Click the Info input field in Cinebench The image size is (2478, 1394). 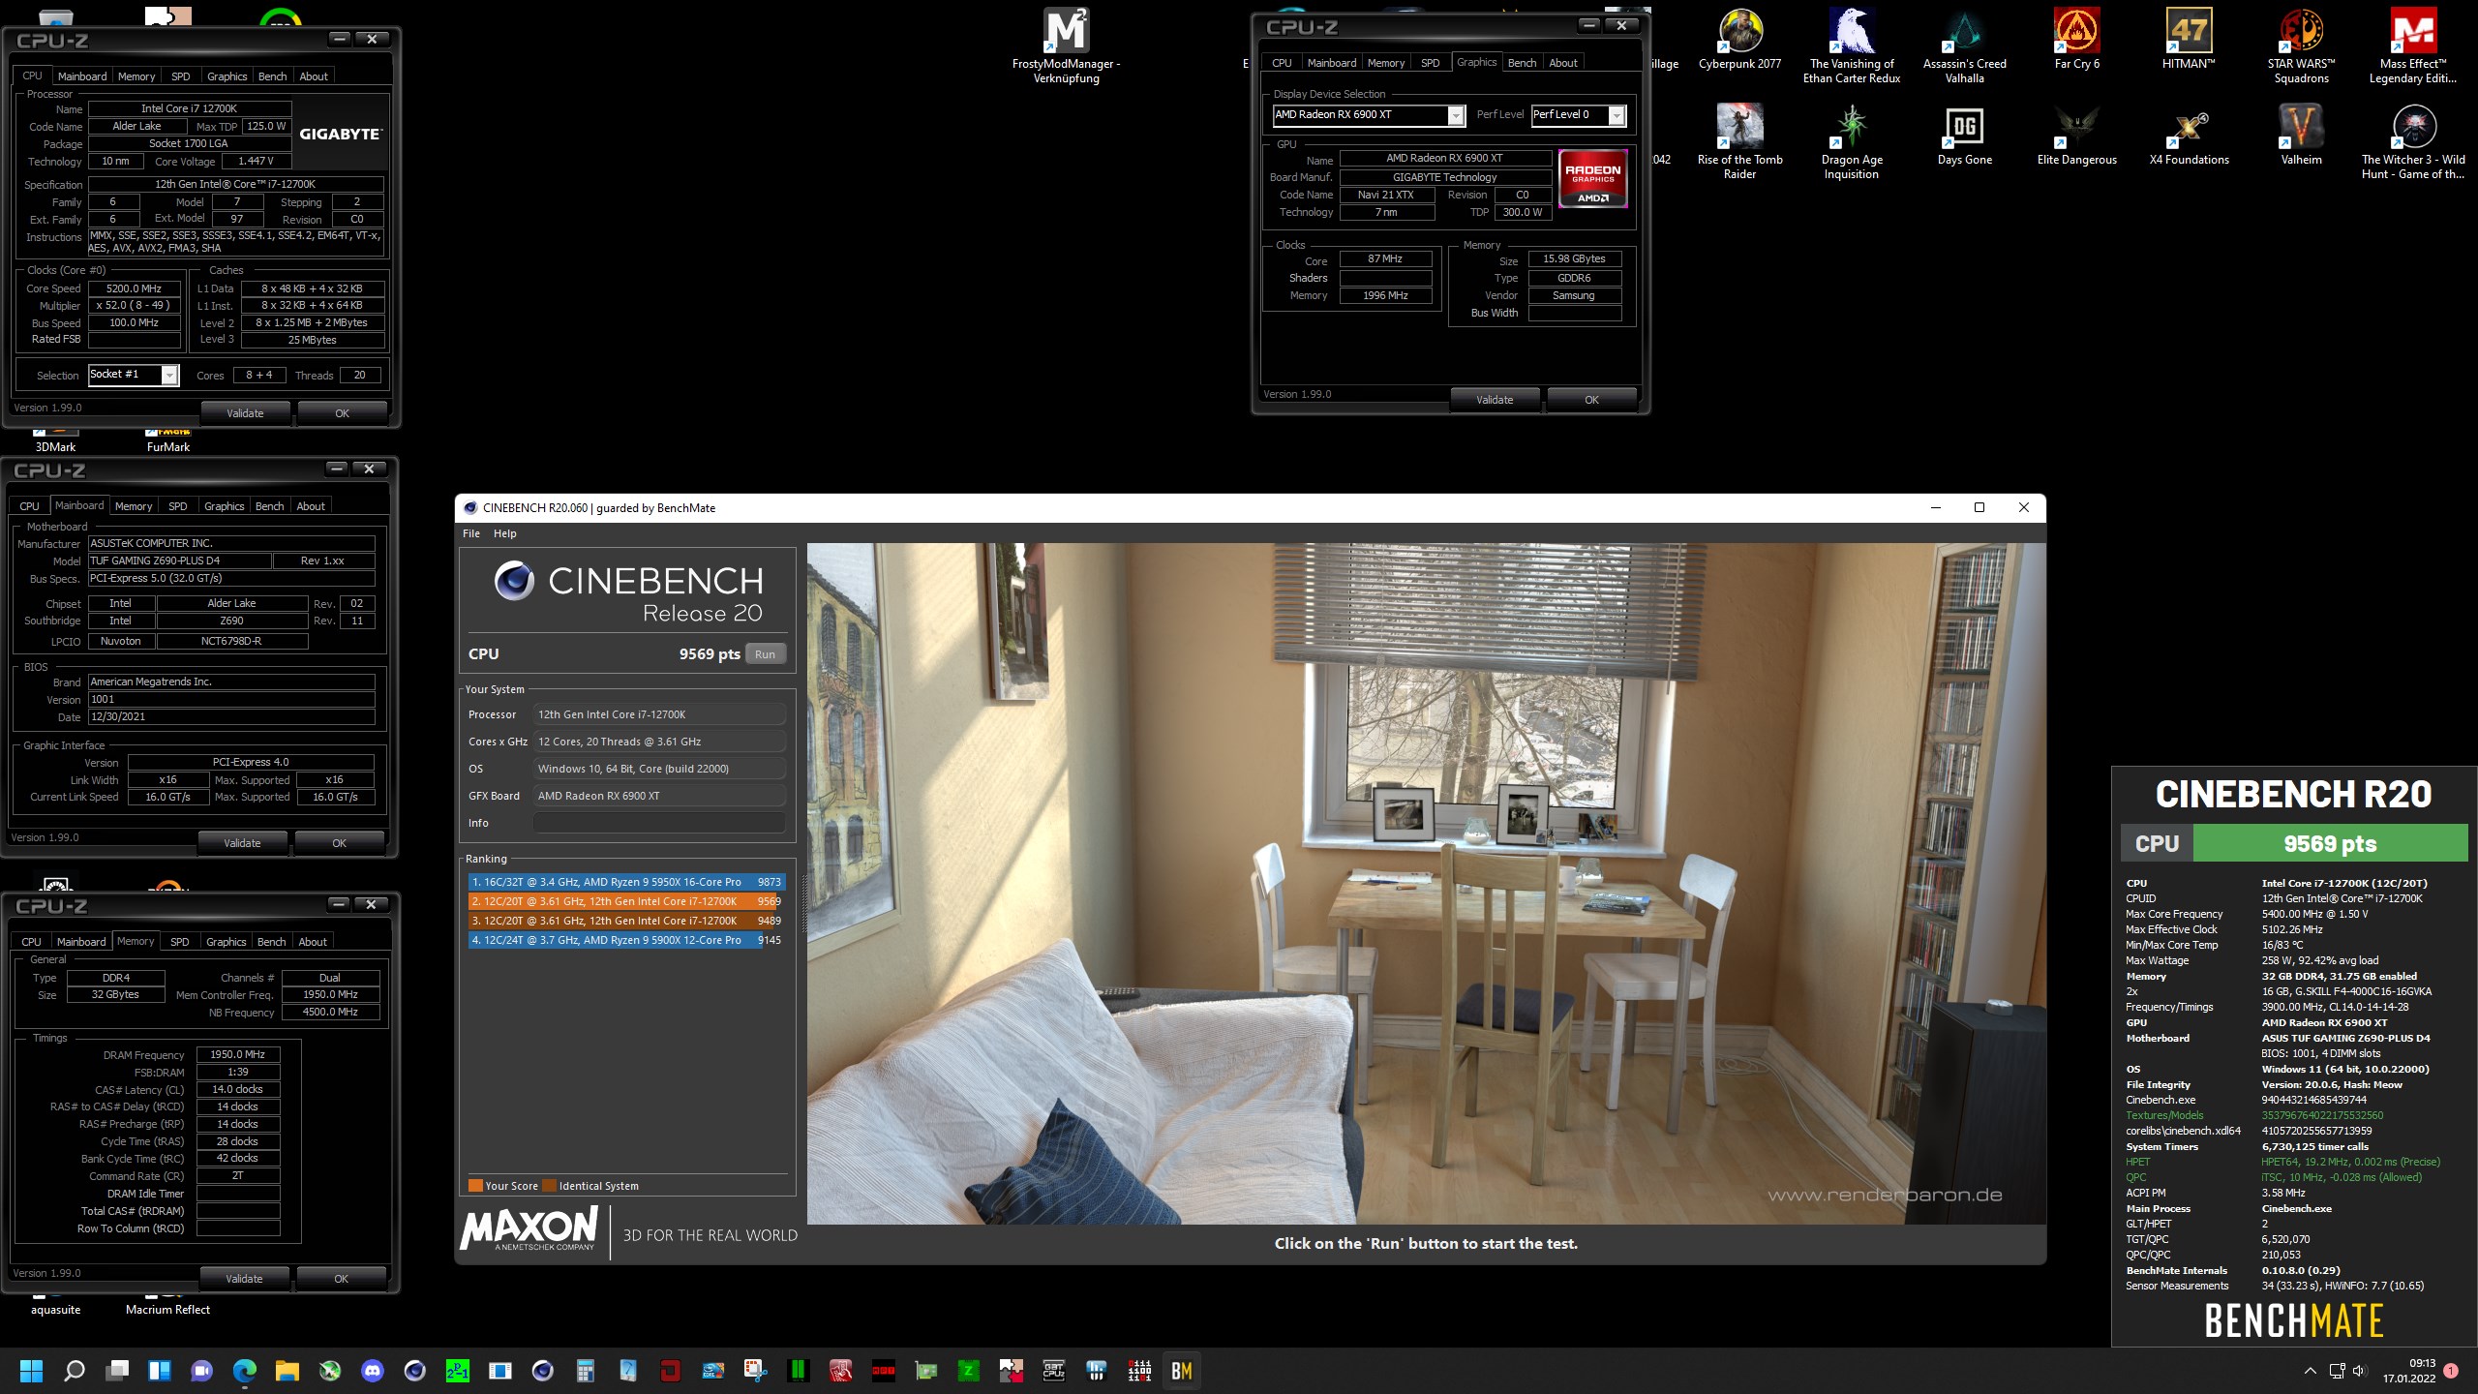(659, 823)
